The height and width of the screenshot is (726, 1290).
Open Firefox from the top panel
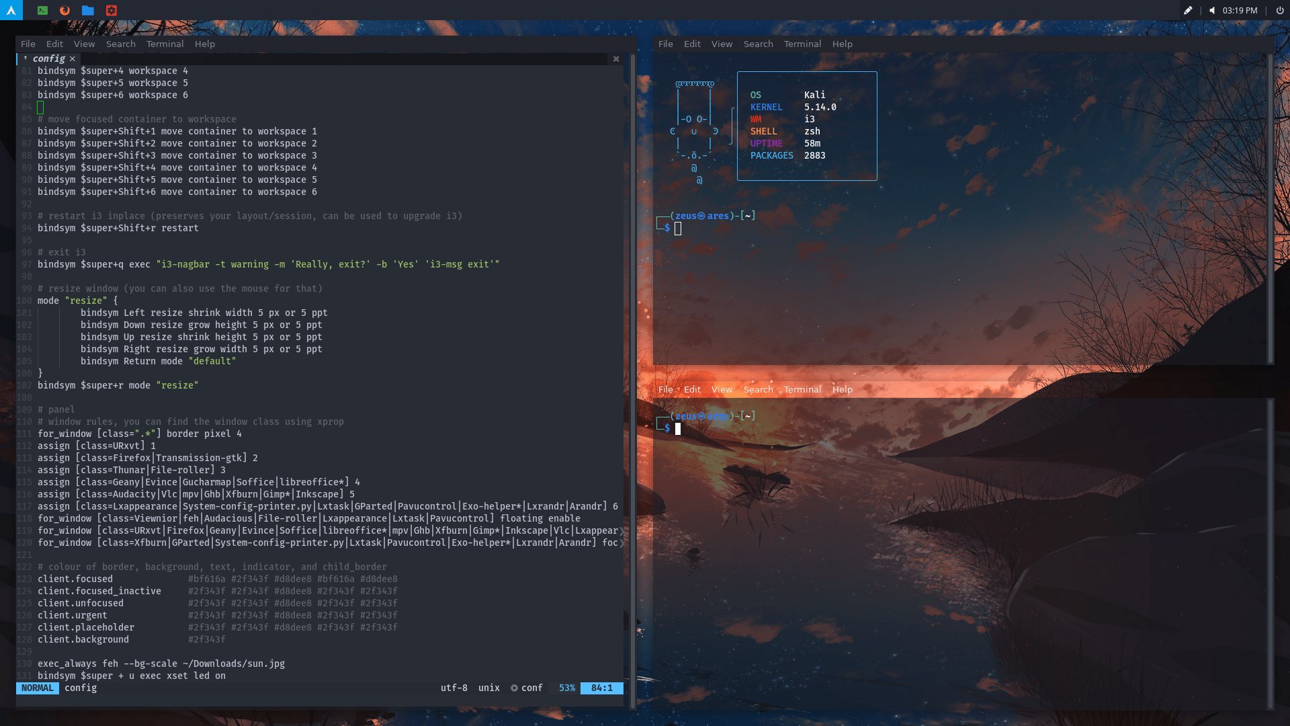click(64, 10)
